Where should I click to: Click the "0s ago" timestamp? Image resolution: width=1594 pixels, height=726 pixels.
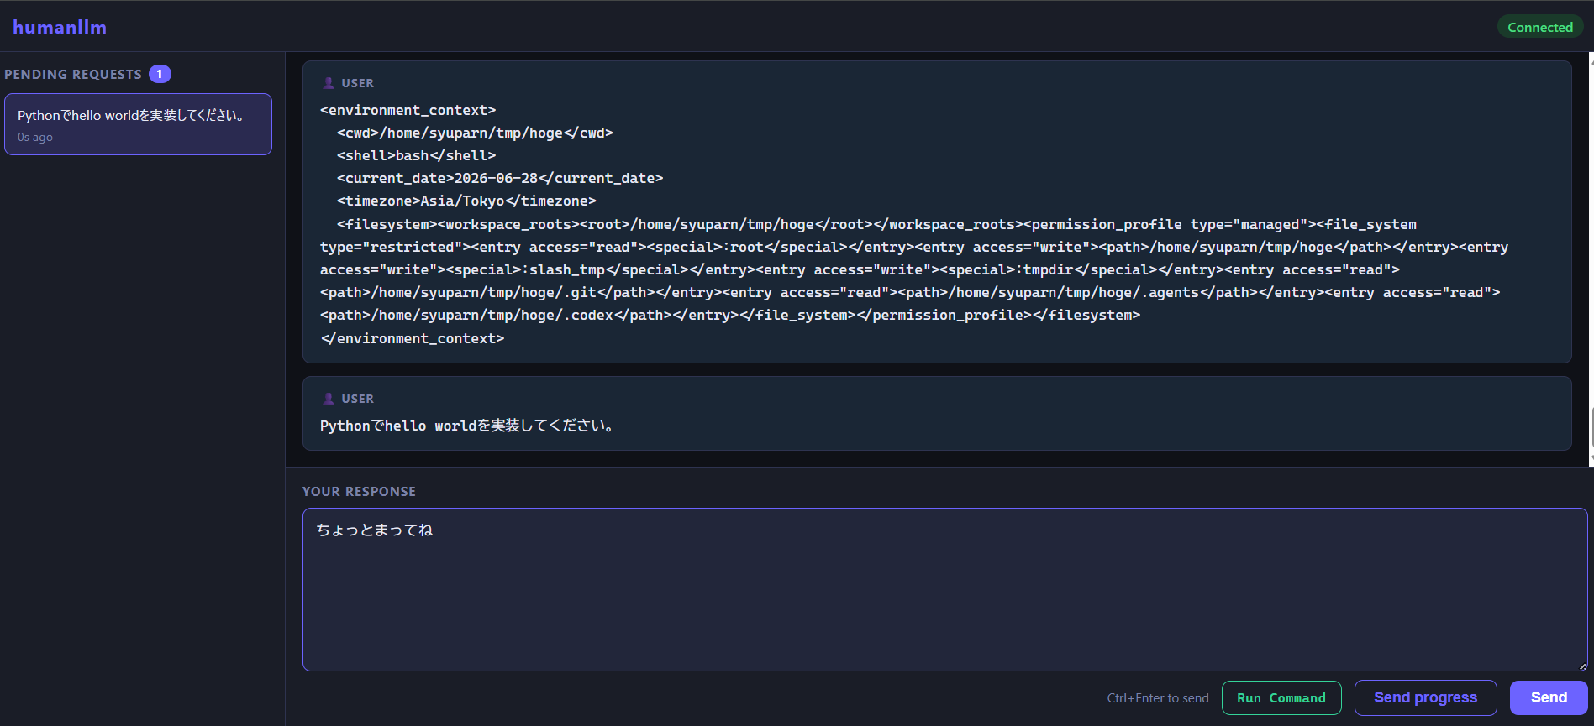coord(35,137)
